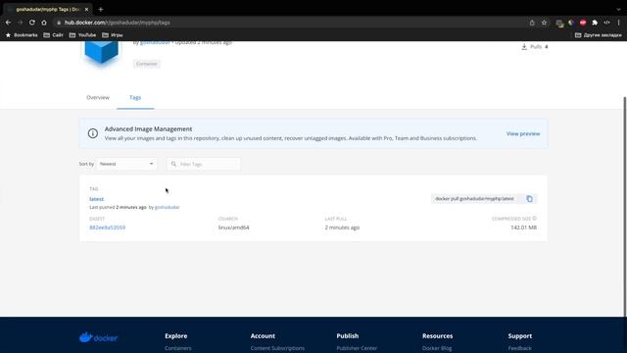Click the site lock icon in address bar
Screen dimensions: 627x353
tap(59, 23)
